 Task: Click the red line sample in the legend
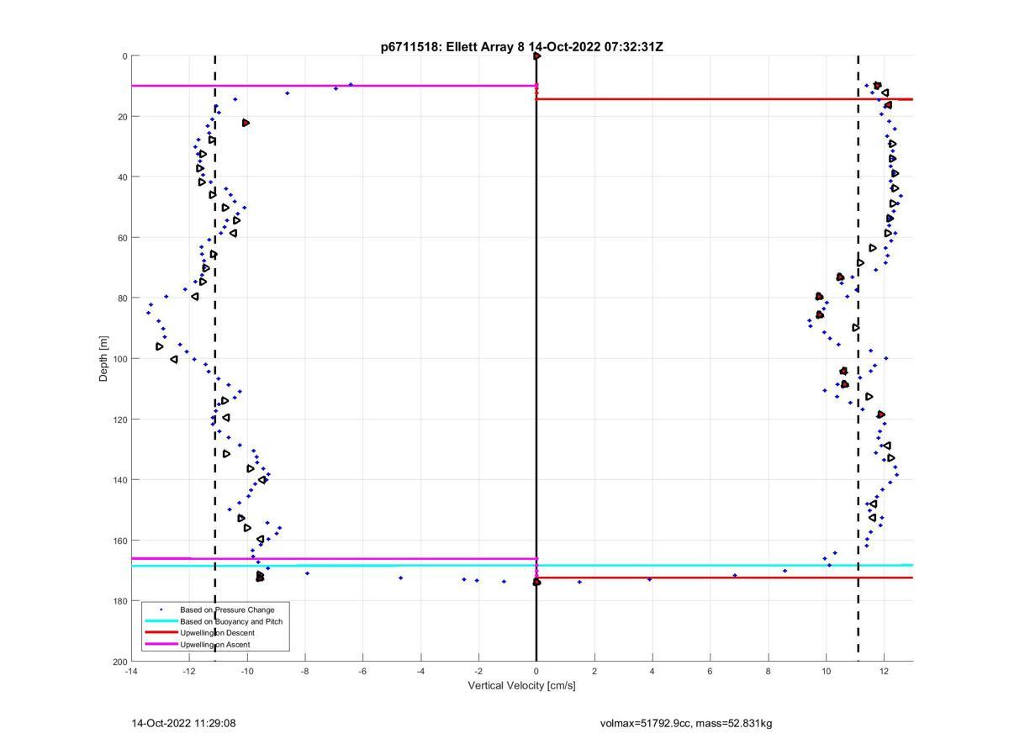pos(161,633)
